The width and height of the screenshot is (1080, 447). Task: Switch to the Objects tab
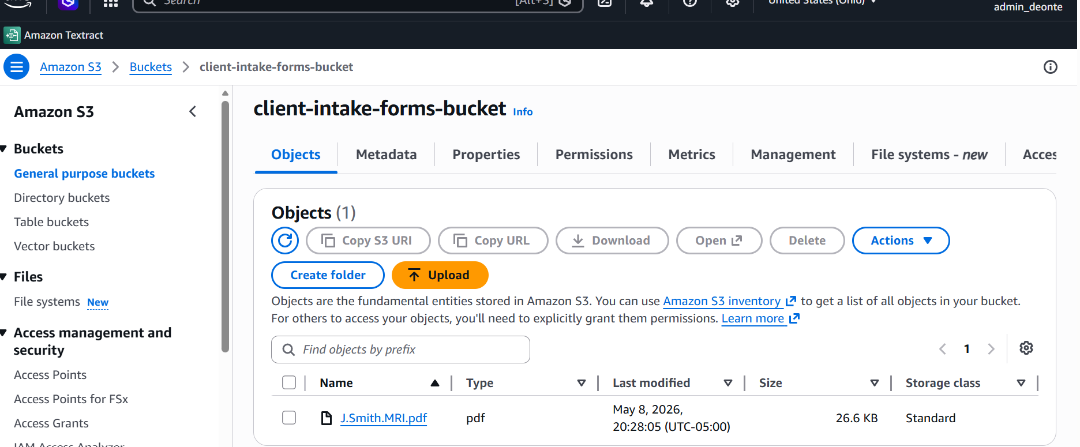(296, 155)
